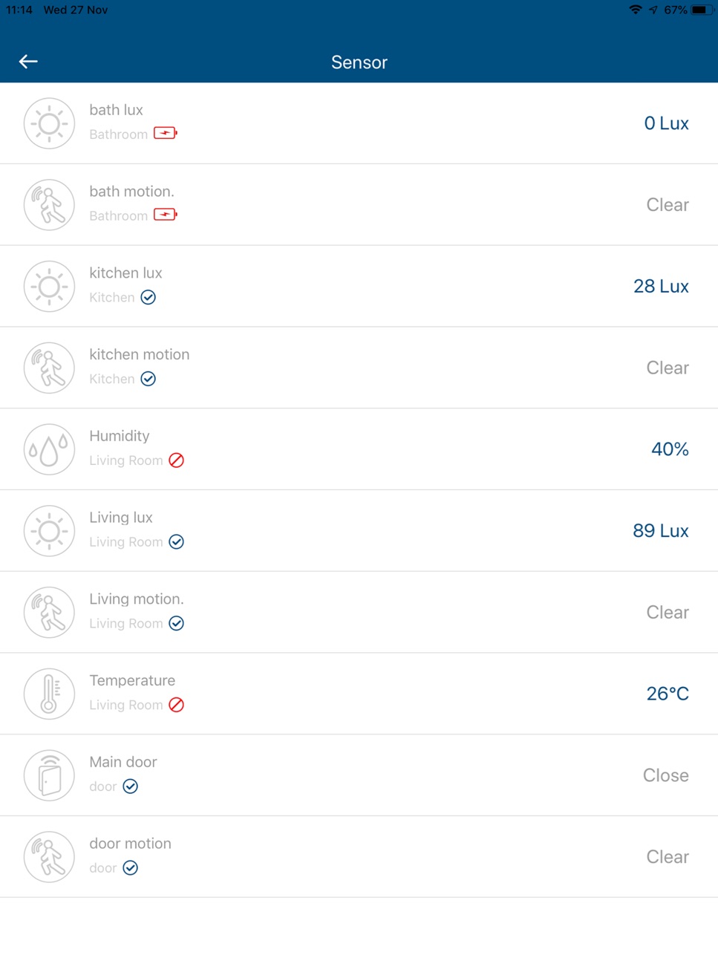Tap the 28 Lux reading

point(661,287)
